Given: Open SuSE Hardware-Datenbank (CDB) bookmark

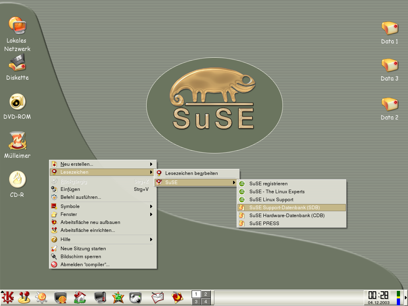Looking at the screenshot, I should (292, 216).
